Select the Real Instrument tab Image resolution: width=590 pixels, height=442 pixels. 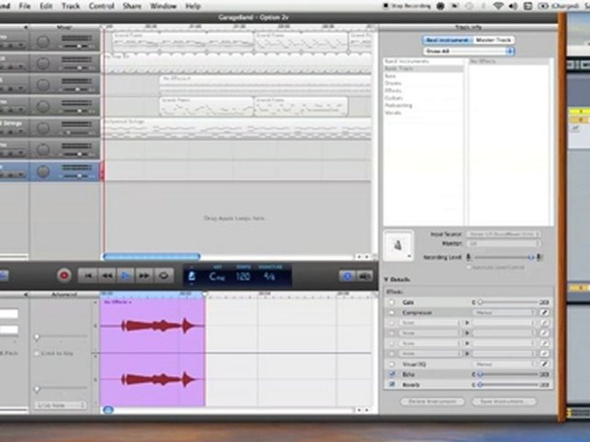click(x=447, y=40)
